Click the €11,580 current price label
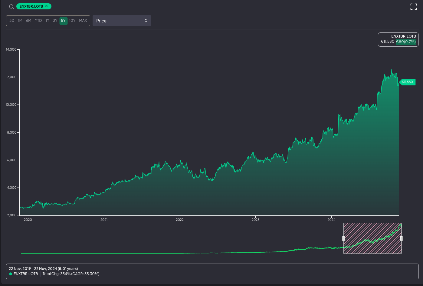Screen dimensions: 423x286 (x=407, y=82)
